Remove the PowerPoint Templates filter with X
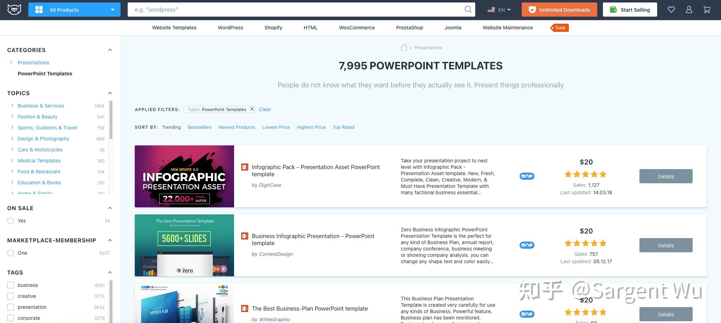 pyautogui.click(x=252, y=109)
